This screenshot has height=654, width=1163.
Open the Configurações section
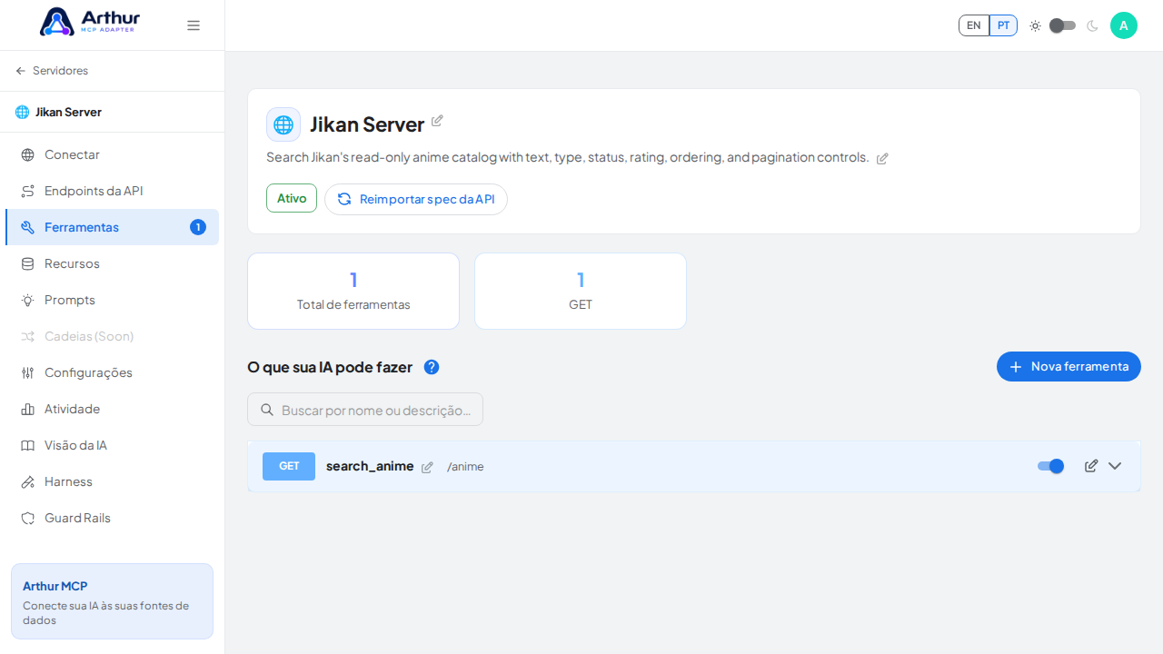click(112, 372)
